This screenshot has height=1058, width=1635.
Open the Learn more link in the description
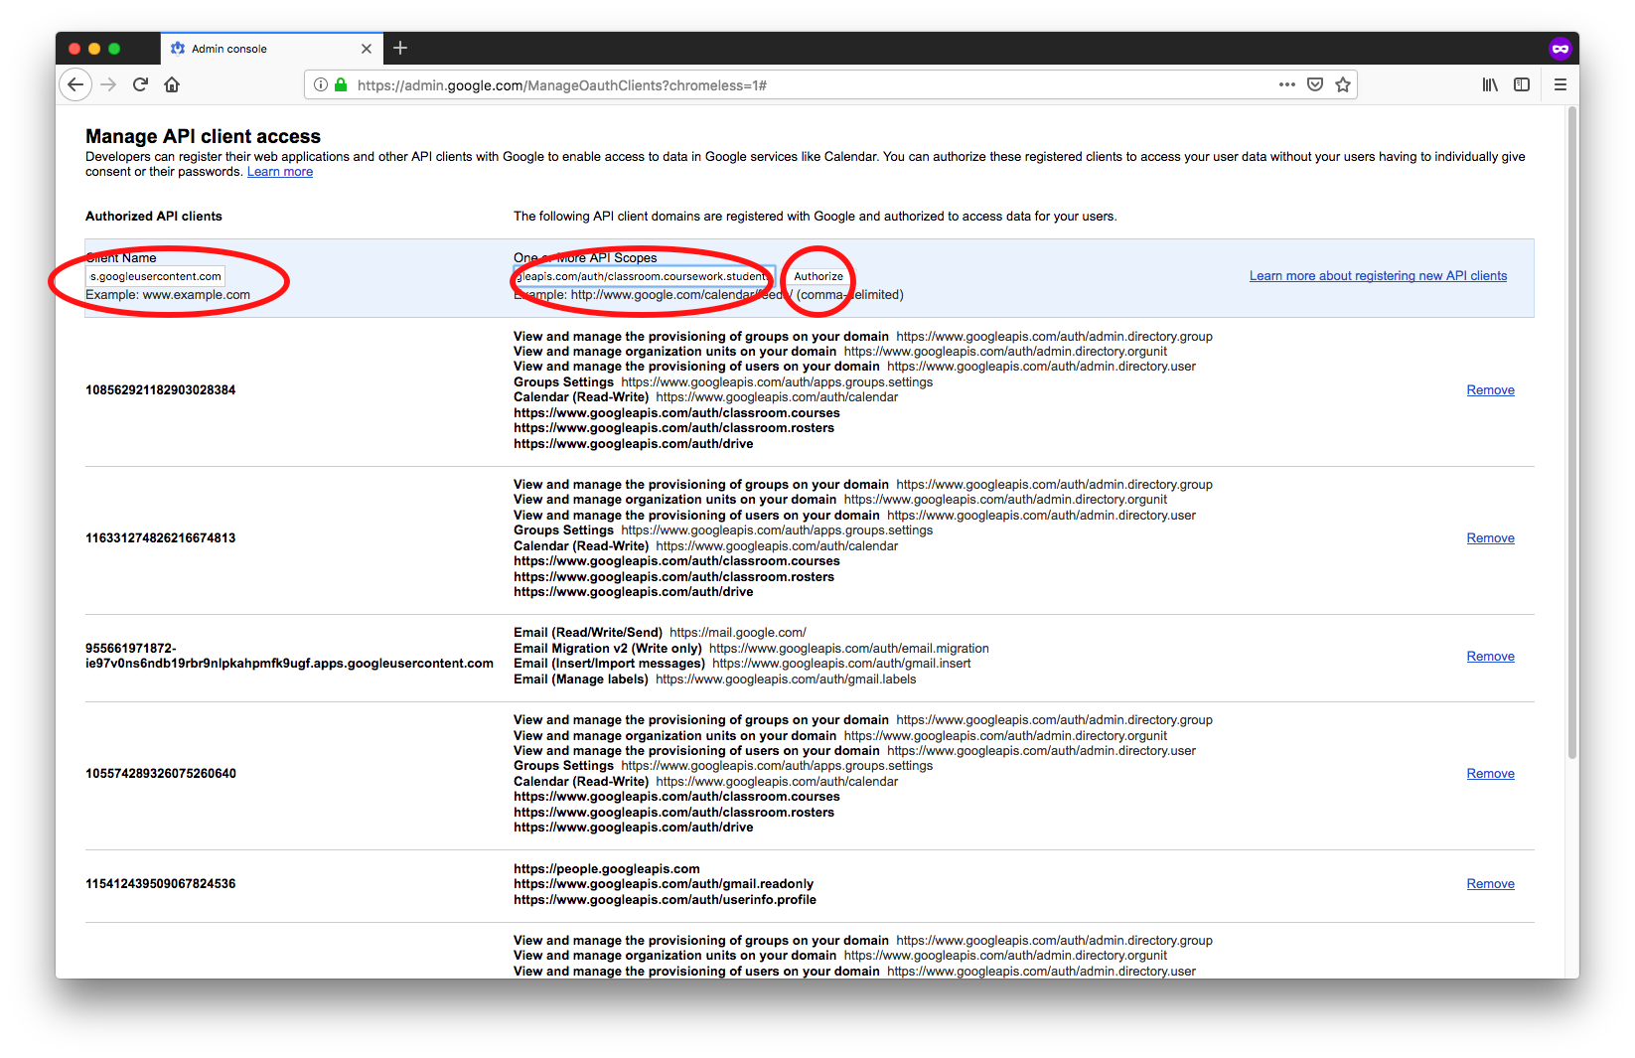(279, 171)
